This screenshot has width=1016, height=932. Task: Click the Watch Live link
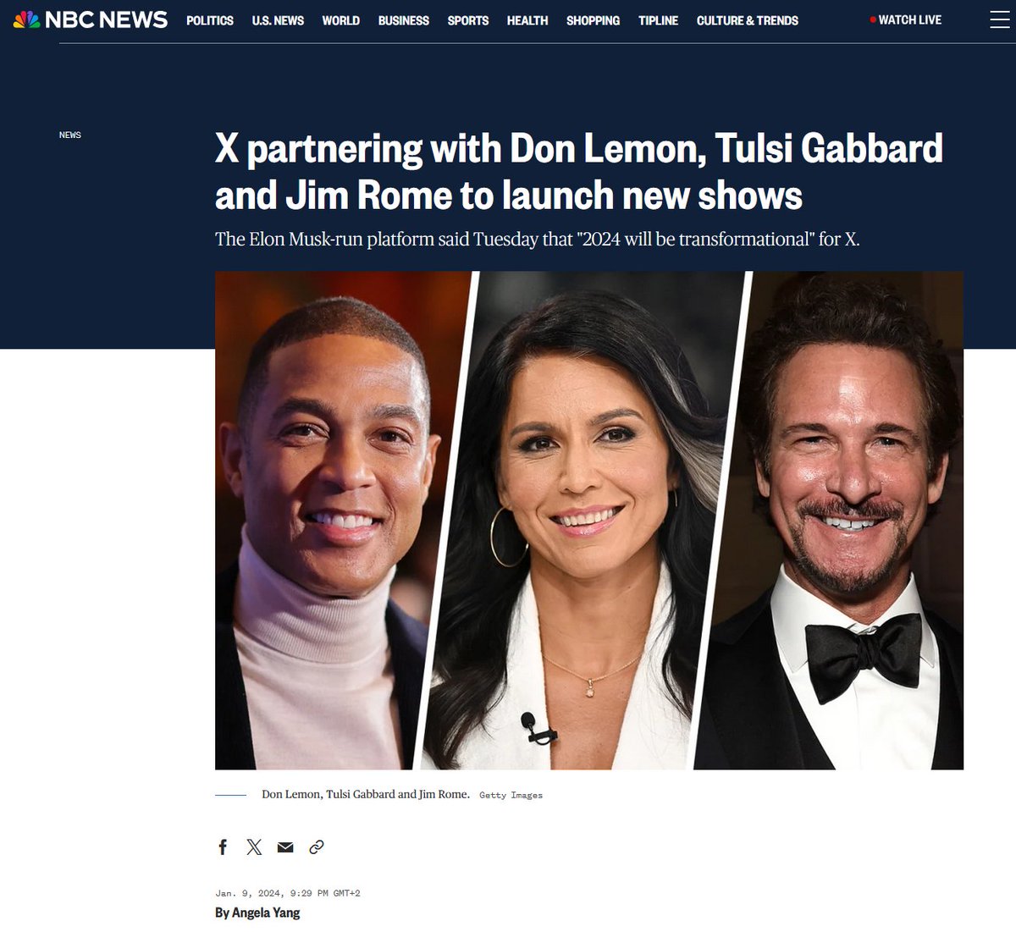tap(906, 19)
